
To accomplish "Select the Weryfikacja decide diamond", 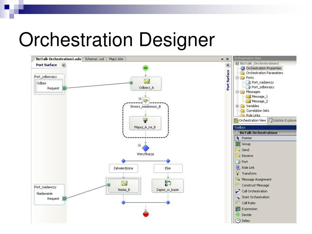I will pyautogui.click(x=146, y=148).
